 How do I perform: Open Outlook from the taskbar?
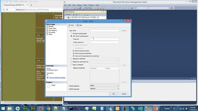point(110,109)
